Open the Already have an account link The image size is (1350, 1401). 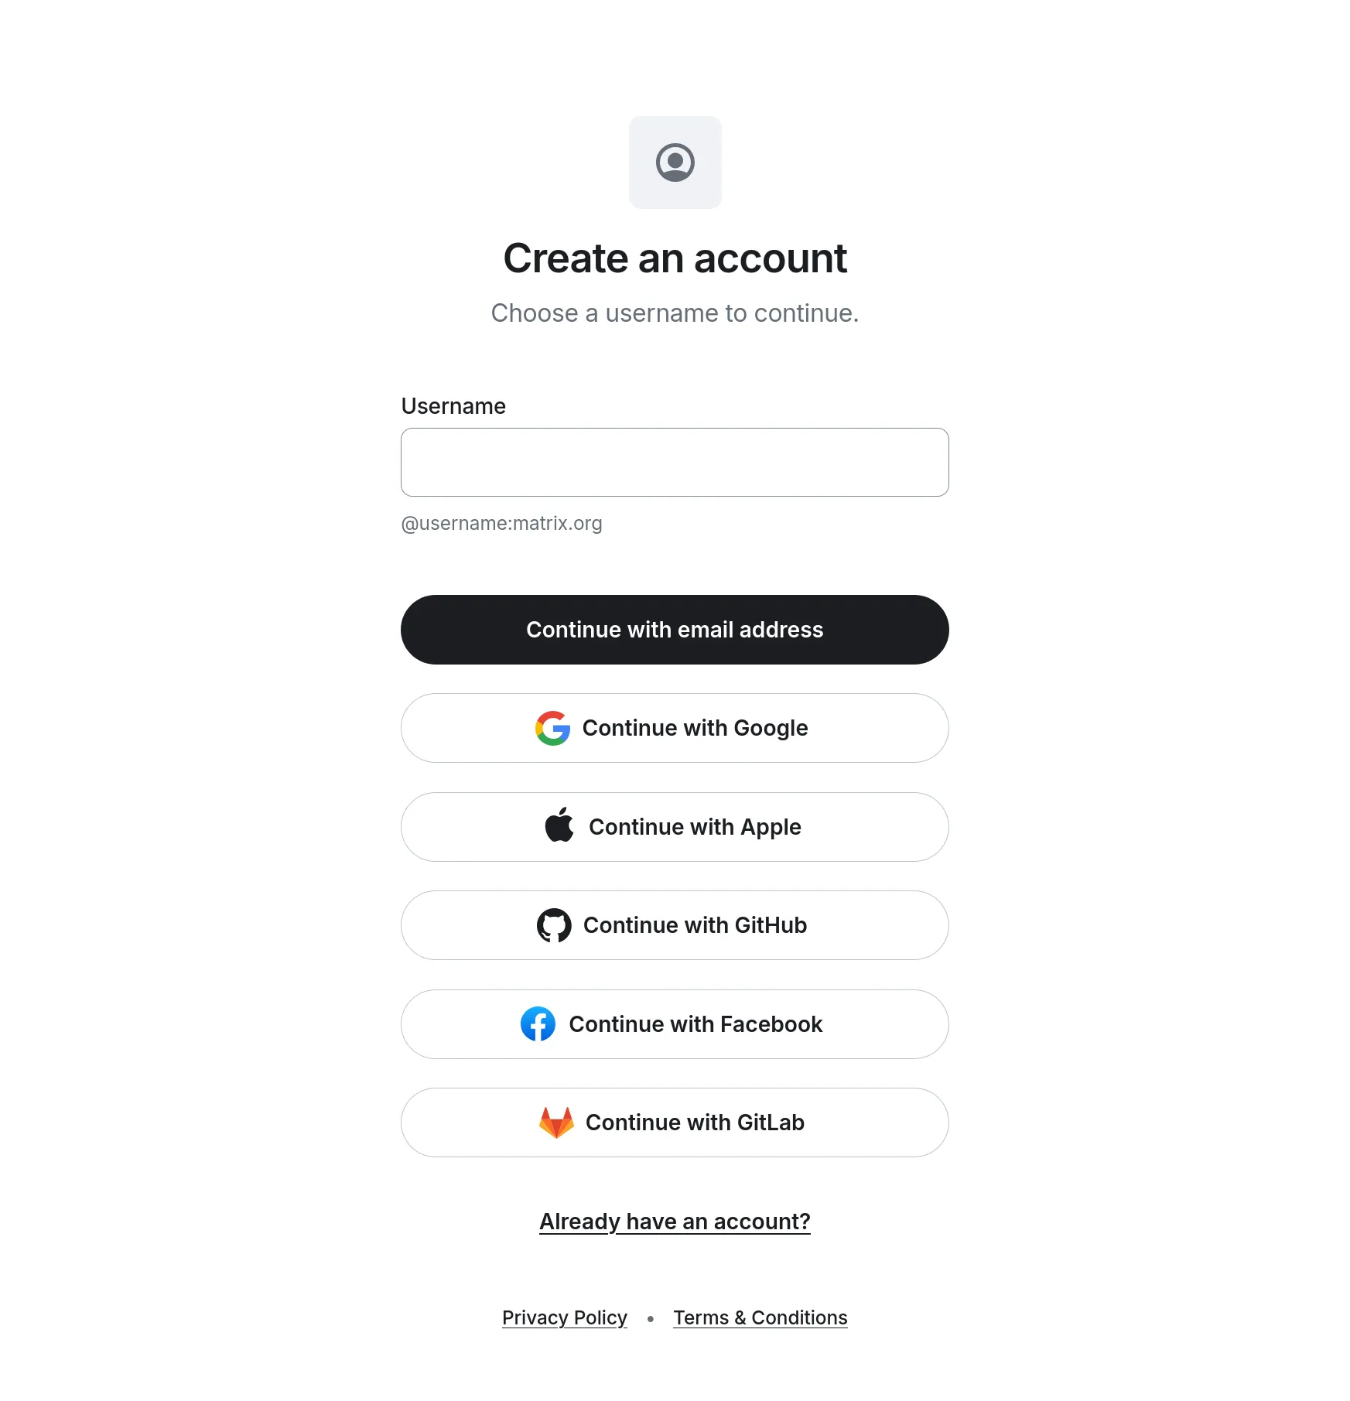pos(675,1222)
